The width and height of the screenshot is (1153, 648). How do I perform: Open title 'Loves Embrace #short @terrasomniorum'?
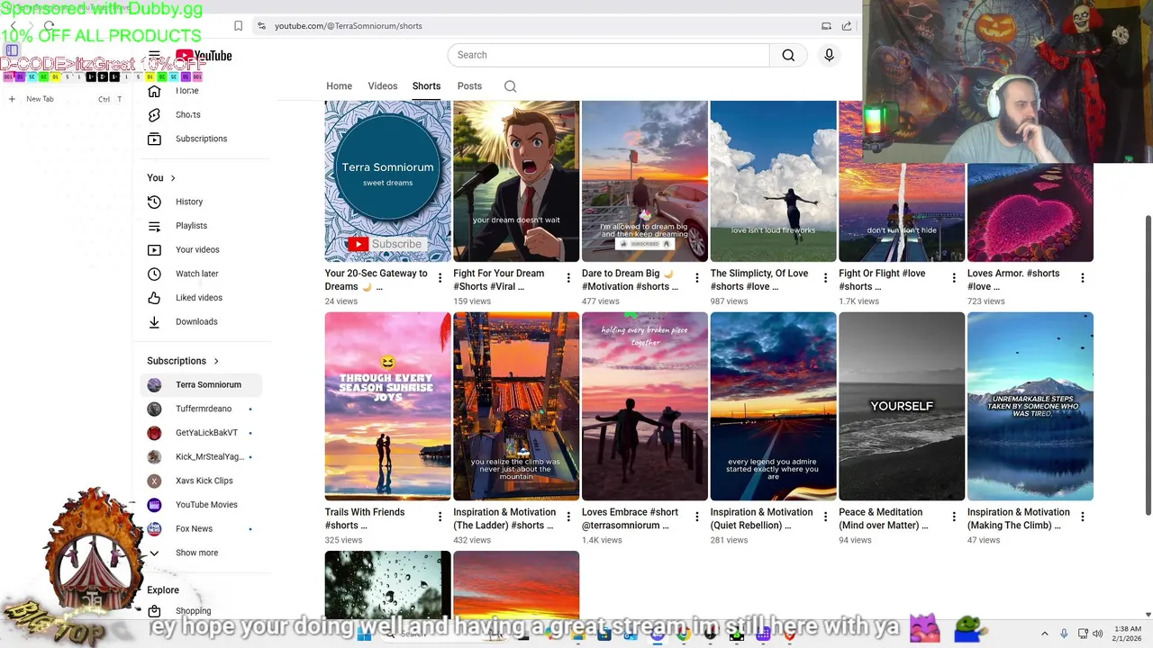pyautogui.click(x=630, y=518)
